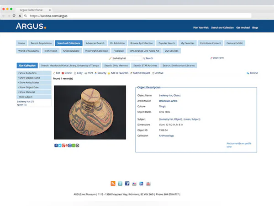This screenshot has height=206, width=274.
Task: Open the On Exhibition menu tab
Action: tap(117, 43)
